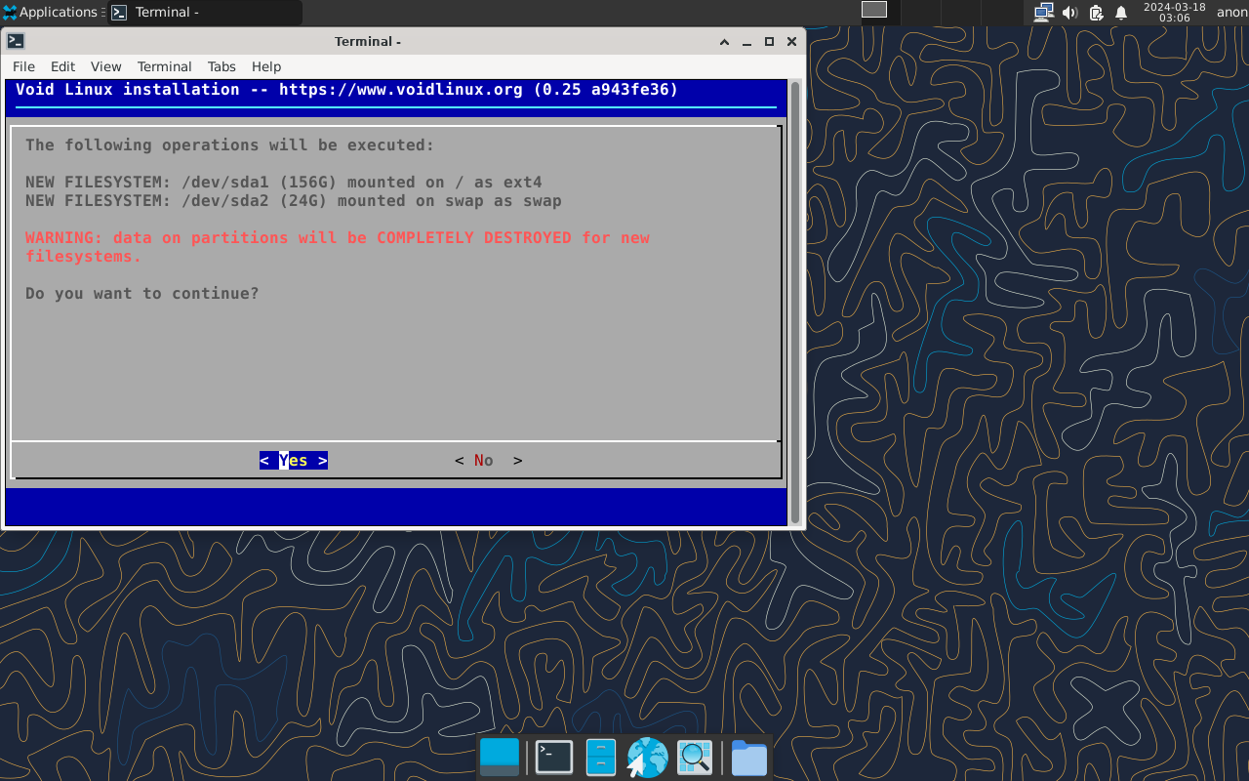Screen dimensions: 1249x781
Task: Show desktop using the dock icon
Action: [x=500, y=758]
